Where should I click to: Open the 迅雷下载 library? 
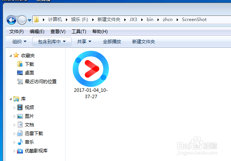coord(34,134)
